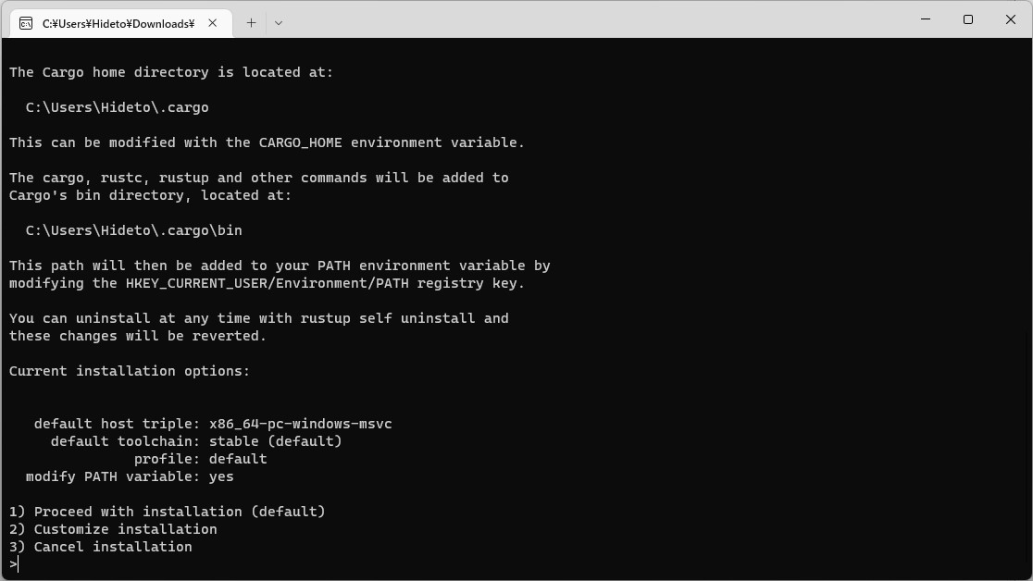The height and width of the screenshot is (581, 1033).
Task: Open a new tab with plus button
Action: (251, 23)
